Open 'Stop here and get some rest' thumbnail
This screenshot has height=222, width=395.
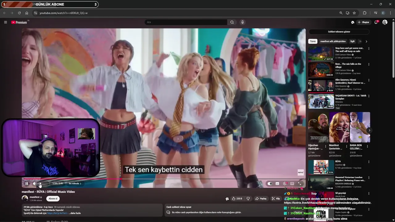pyautogui.click(x=321, y=54)
